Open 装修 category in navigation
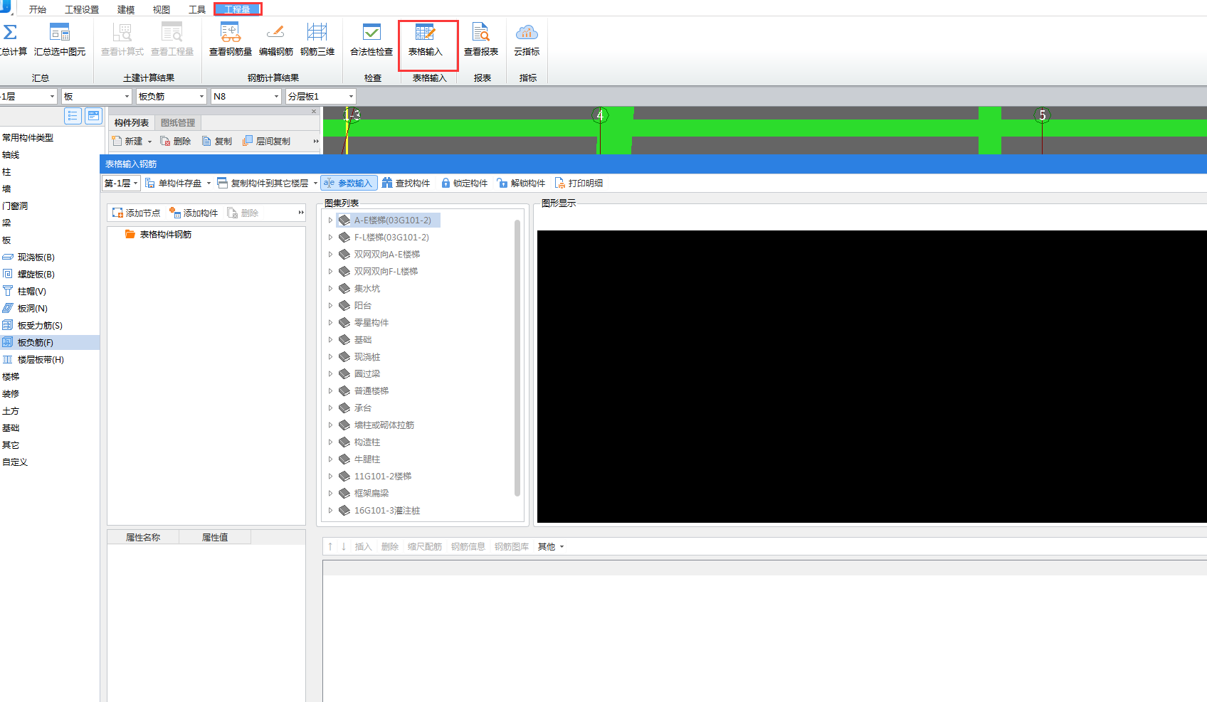This screenshot has width=1207, height=702. tap(11, 393)
